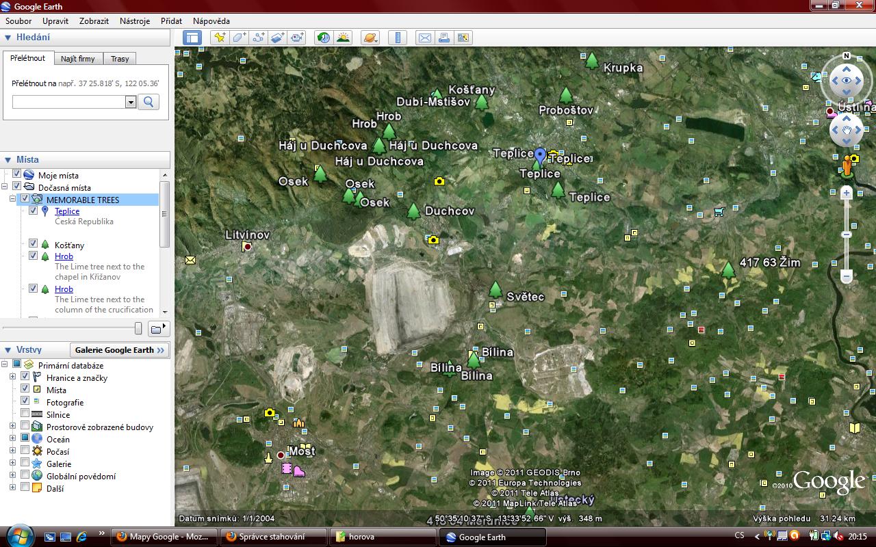Click the fly-to search input field

coord(69,102)
